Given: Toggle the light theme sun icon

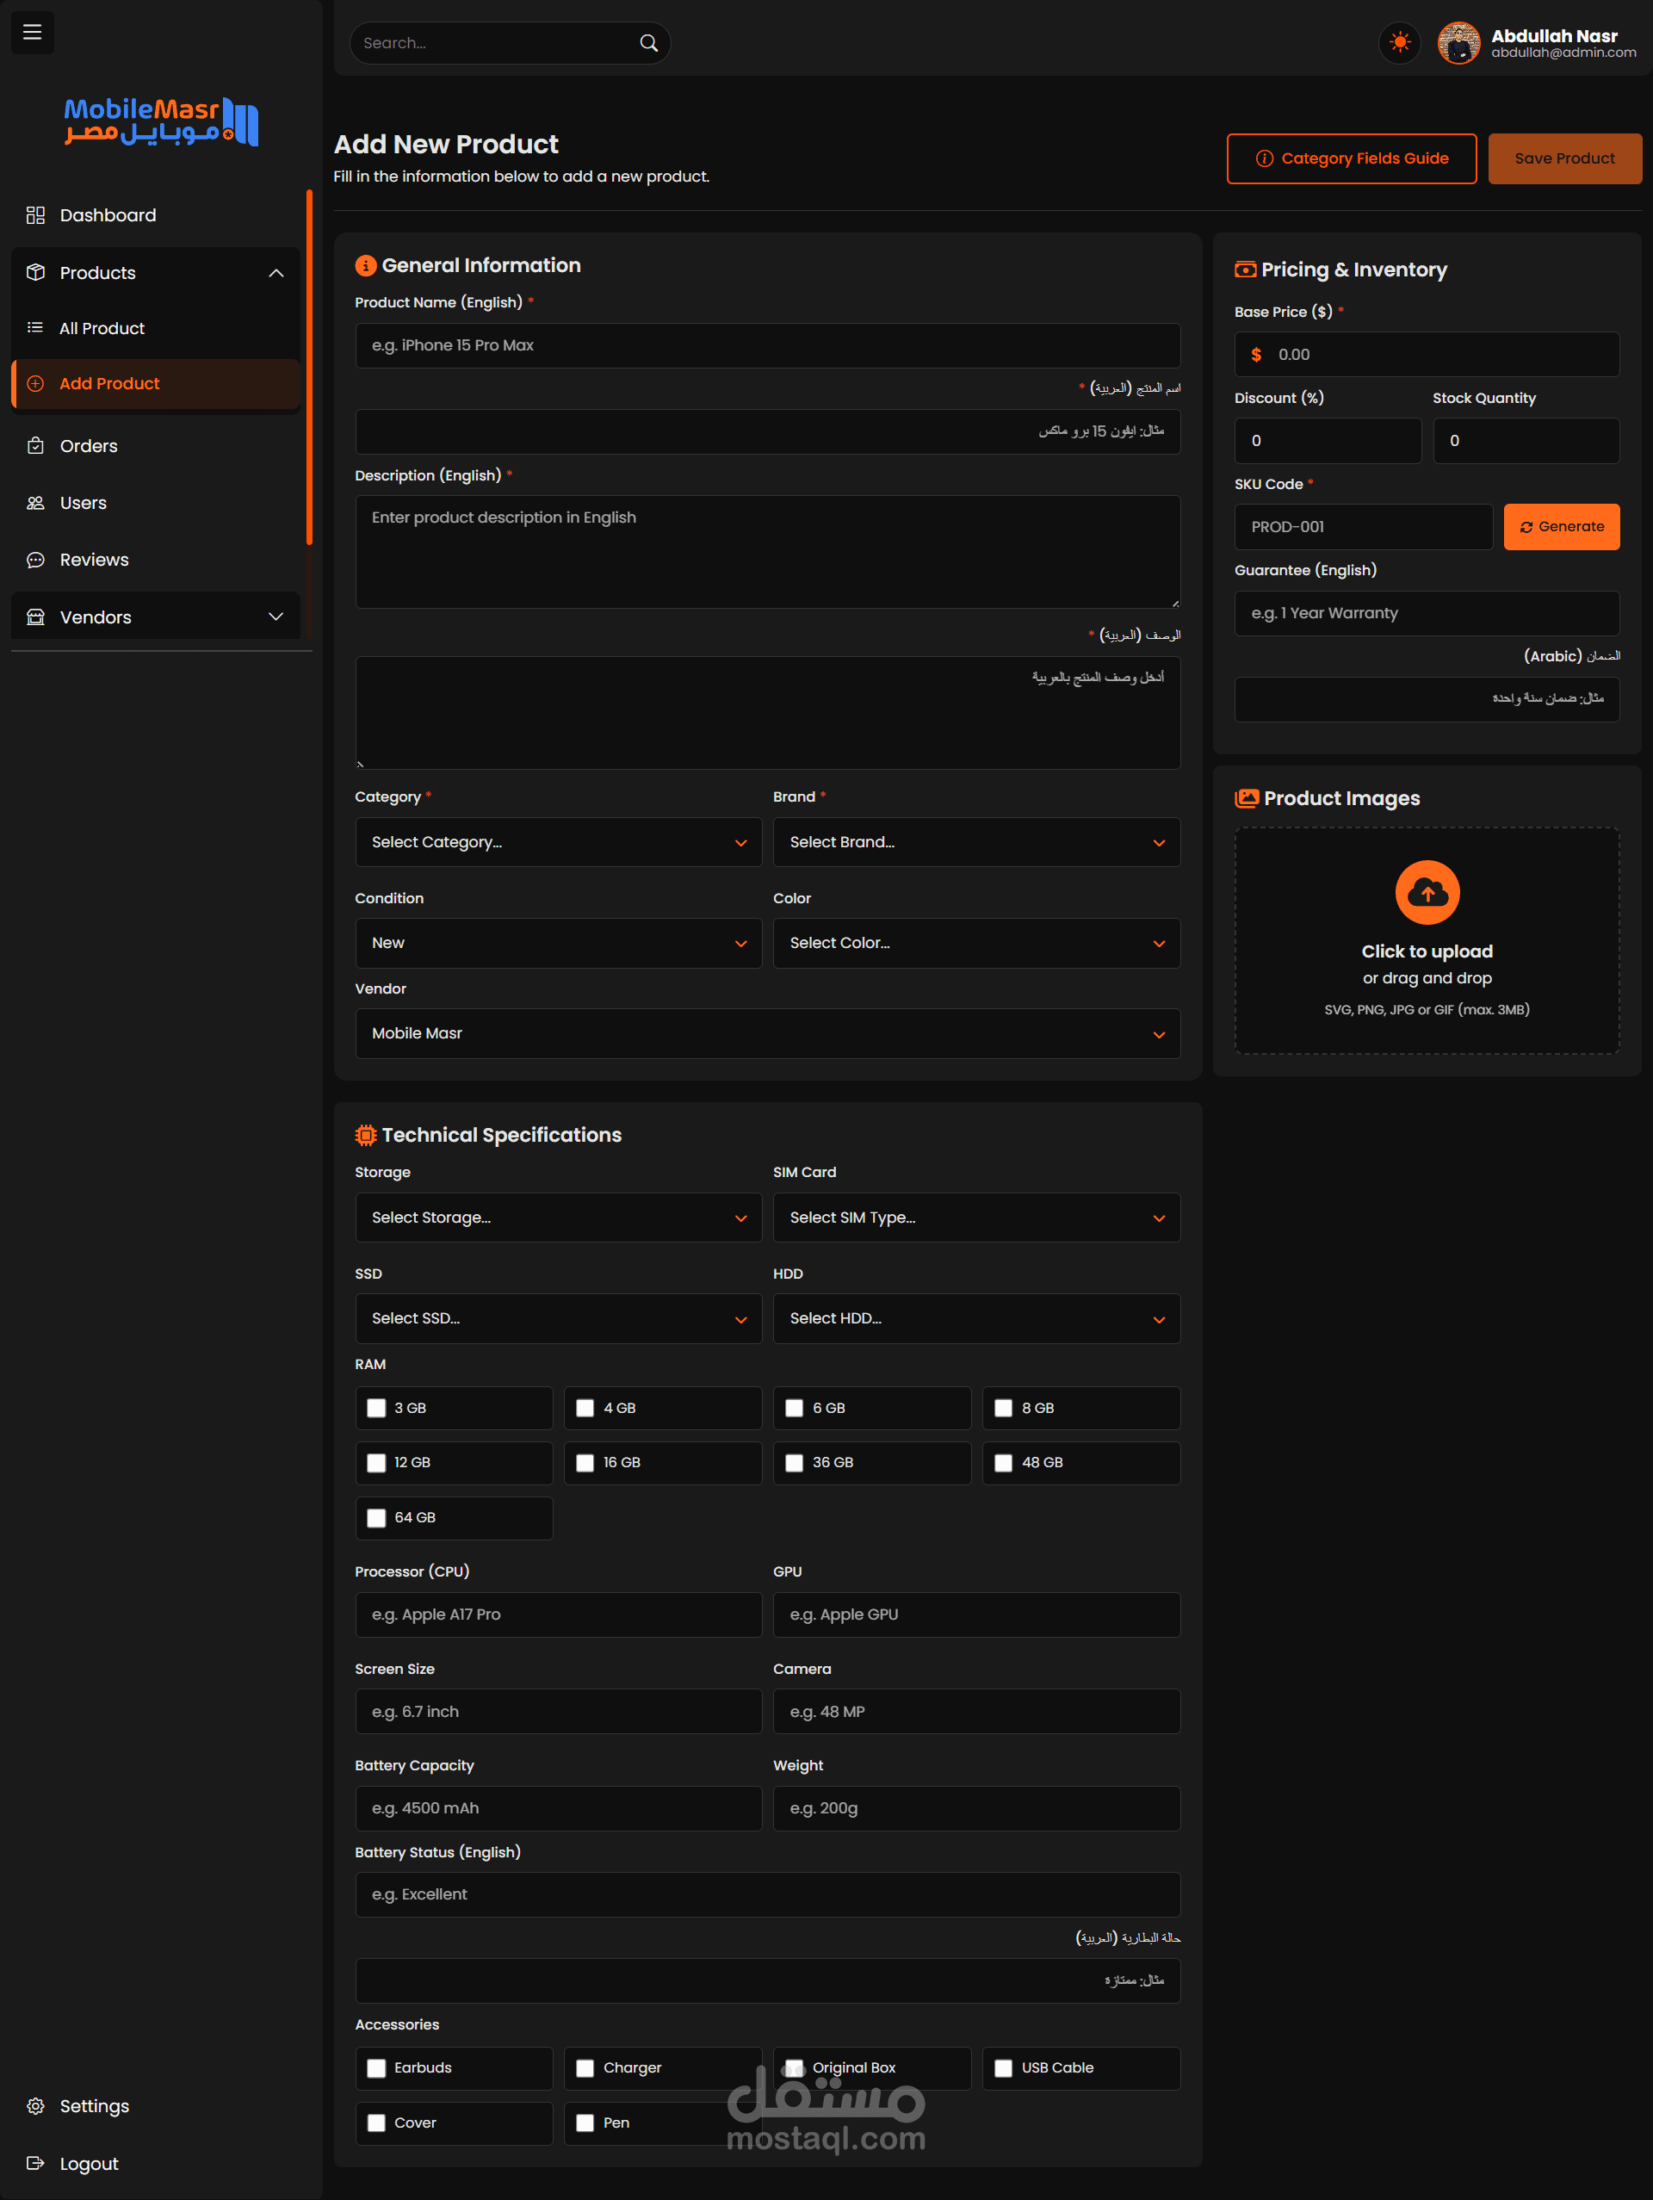Looking at the screenshot, I should (1399, 43).
